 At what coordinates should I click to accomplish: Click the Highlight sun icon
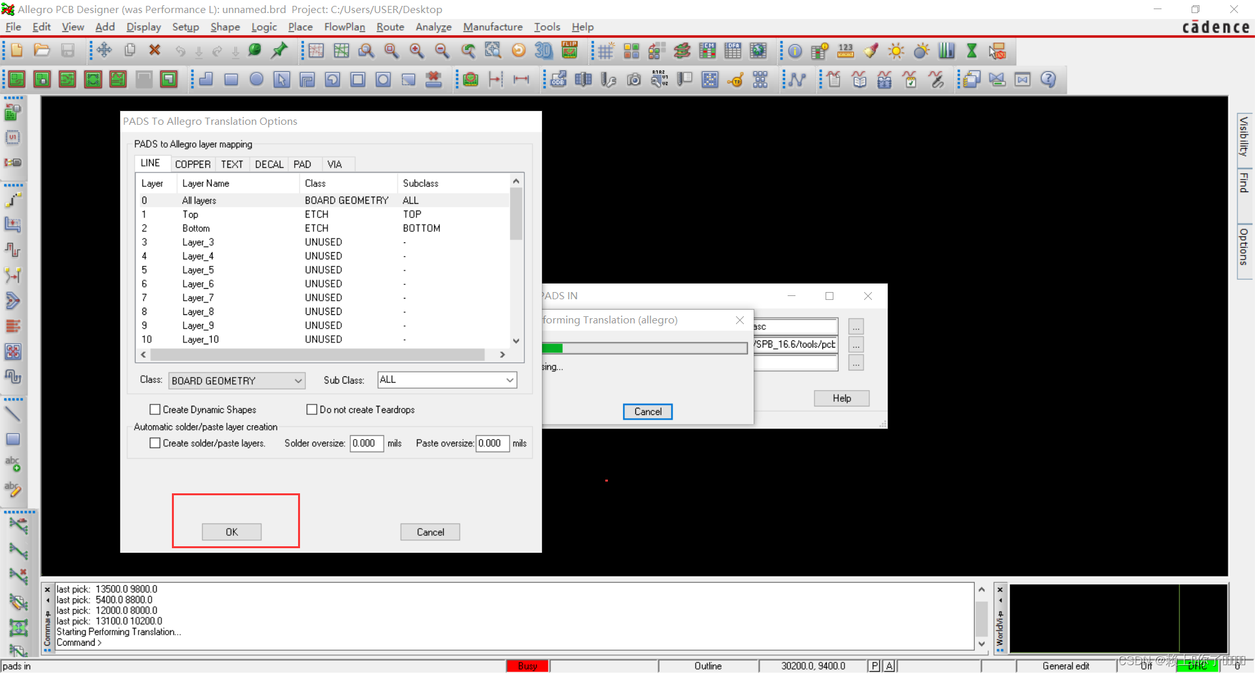click(x=896, y=51)
